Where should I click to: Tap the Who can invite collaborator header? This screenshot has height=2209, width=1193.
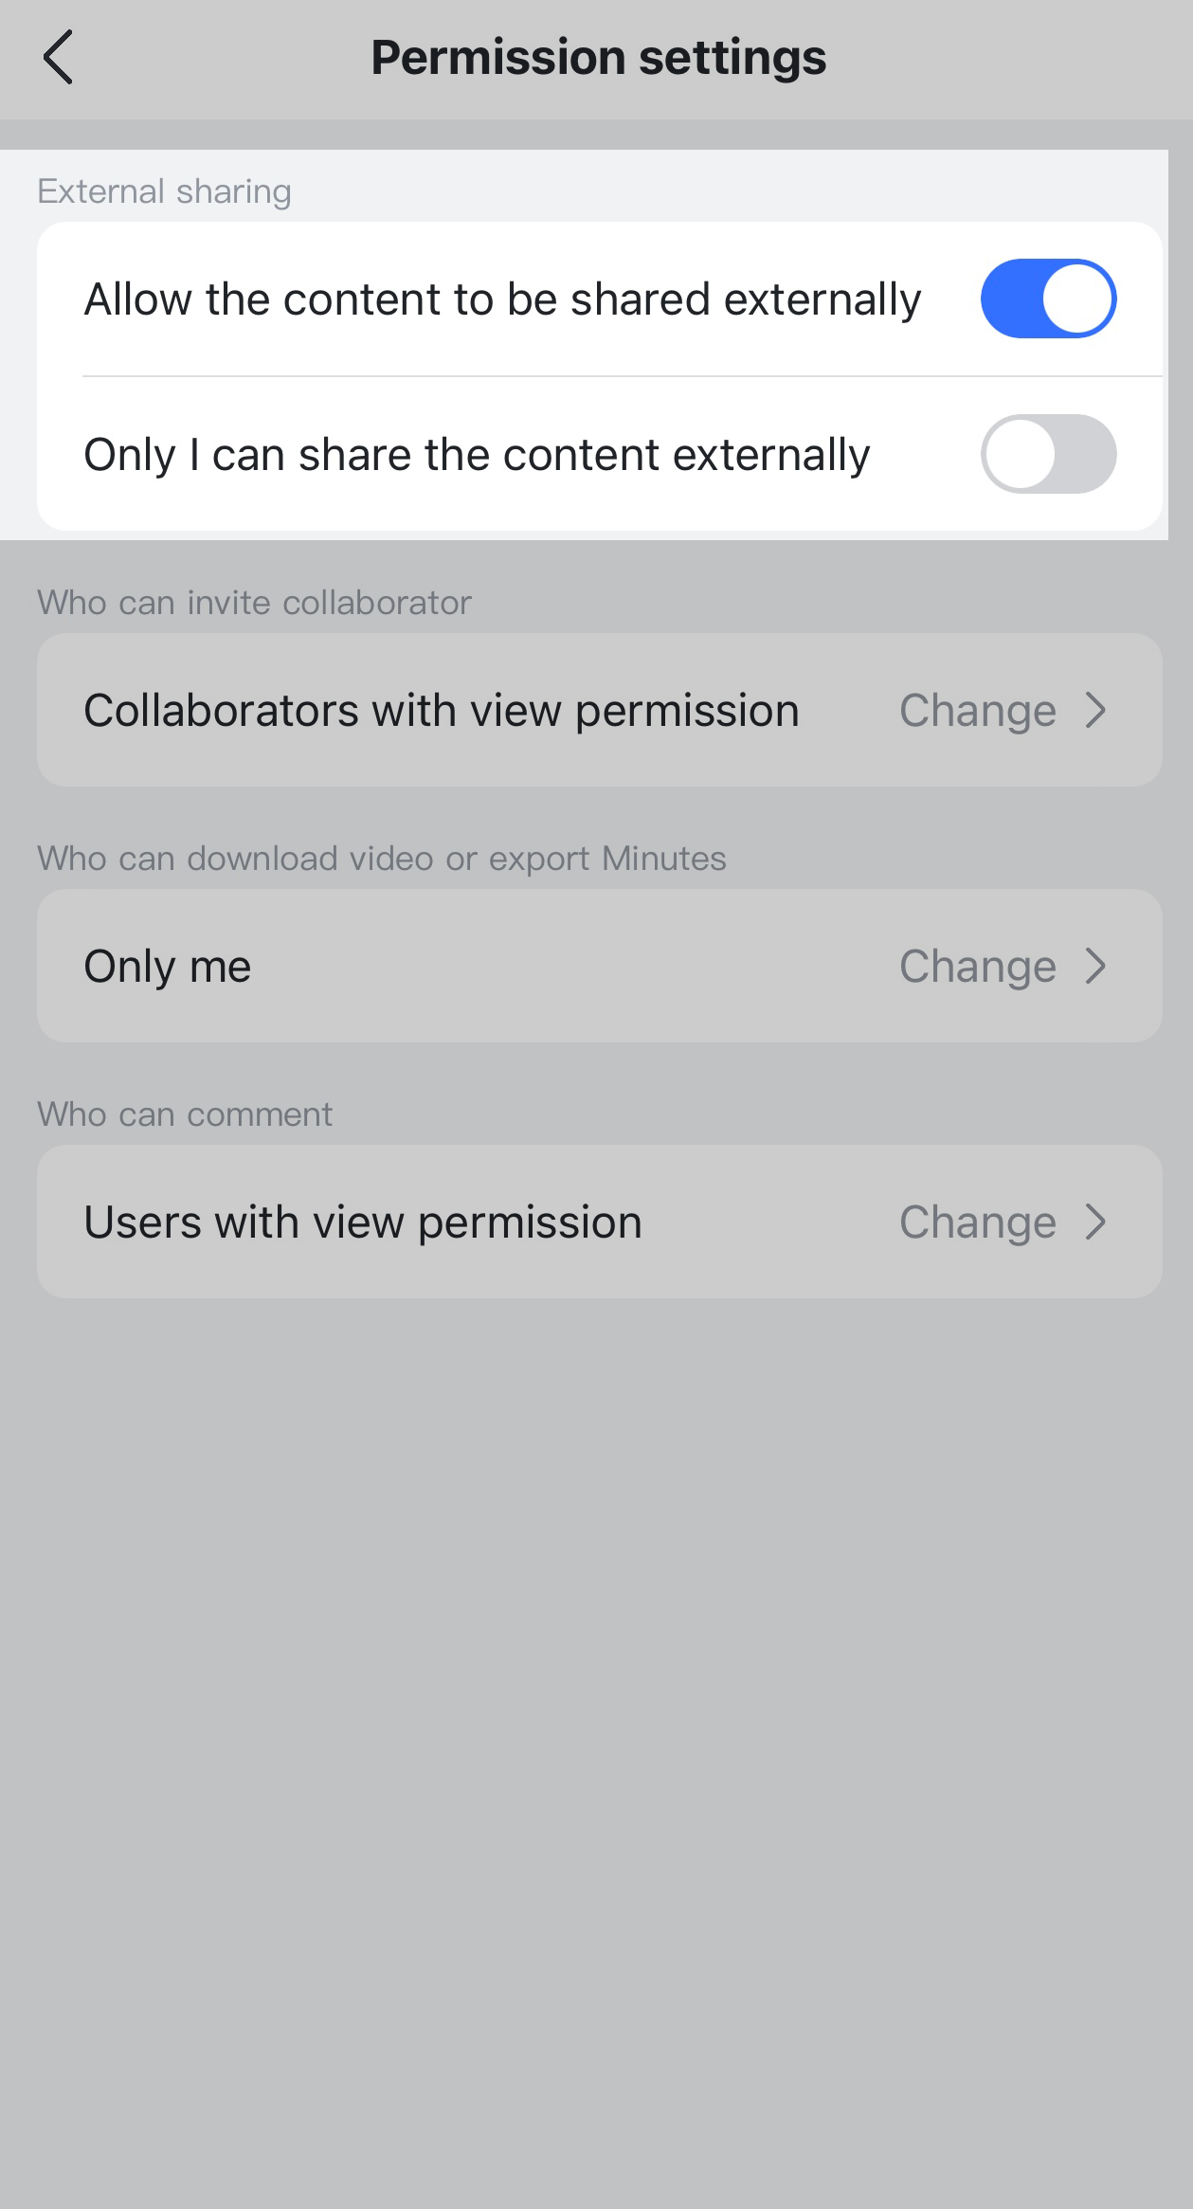click(x=254, y=603)
